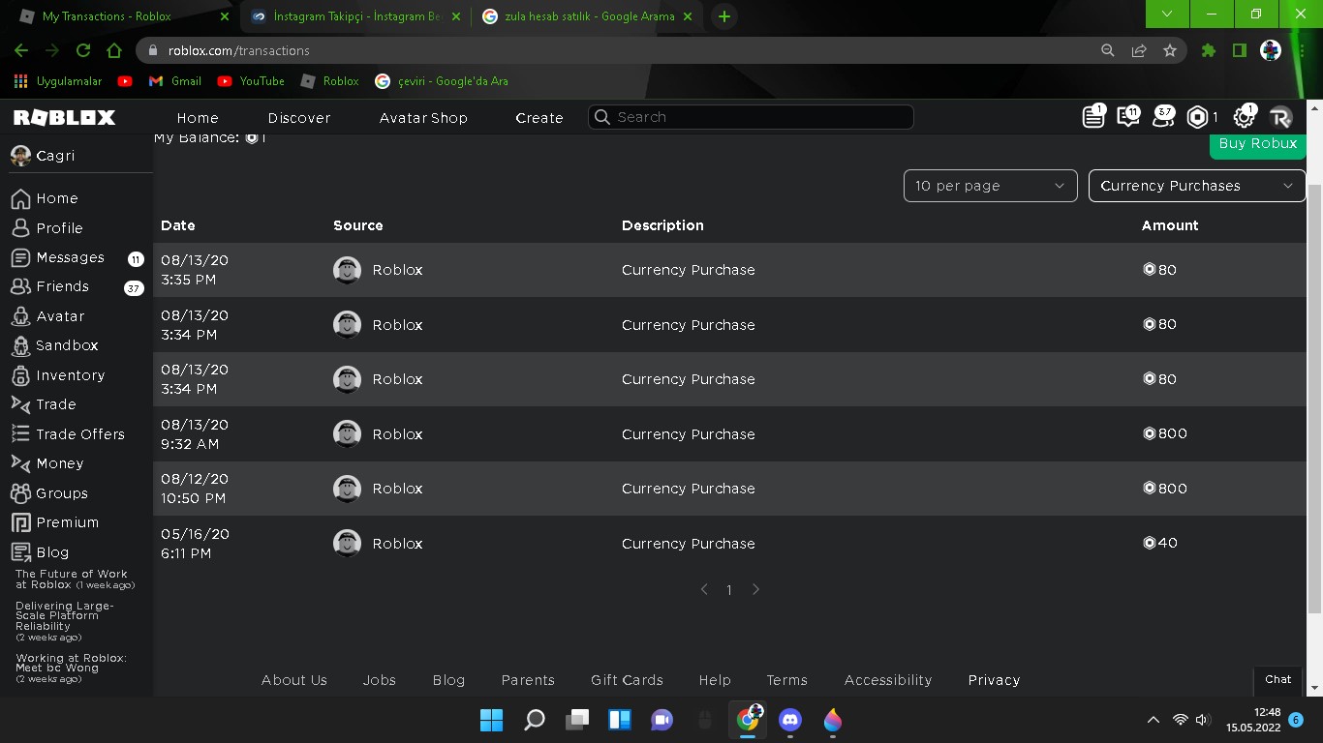The image size is (1323, 743).
Task: Open friend requests icon in top navbar
Action: tap(1163, 117)
